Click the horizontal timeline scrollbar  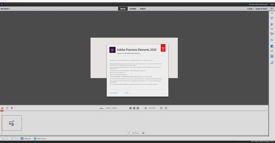(x=134, y=136)
